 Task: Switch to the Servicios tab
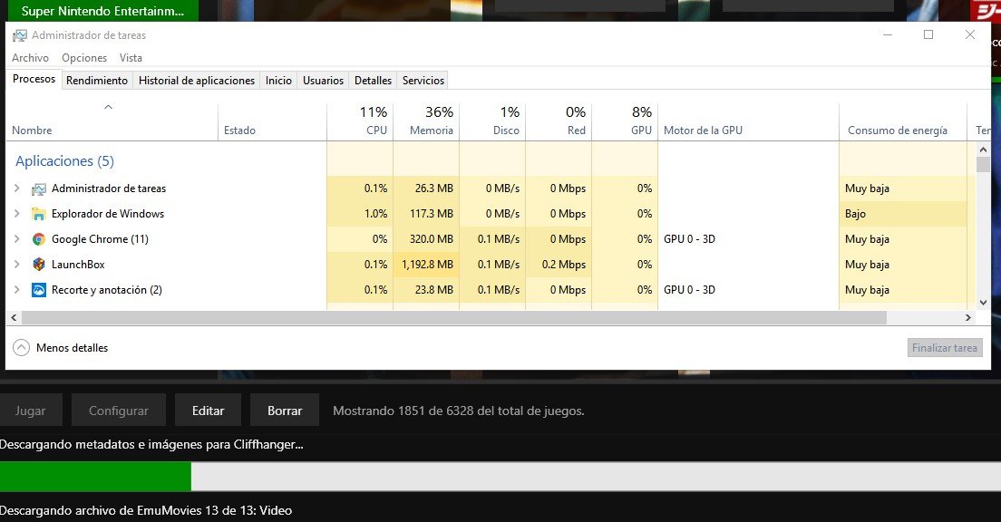pyautogui.click(x=423, y=81)
